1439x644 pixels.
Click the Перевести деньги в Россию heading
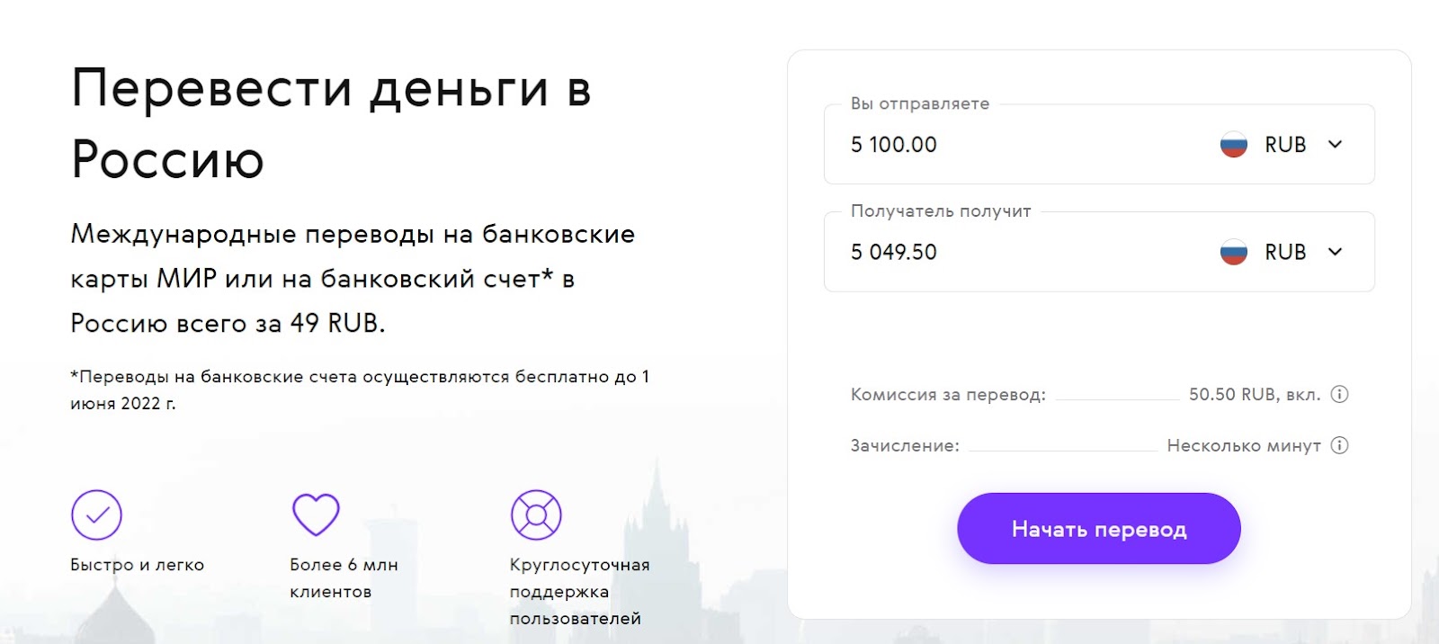click(x=331, y=123)
